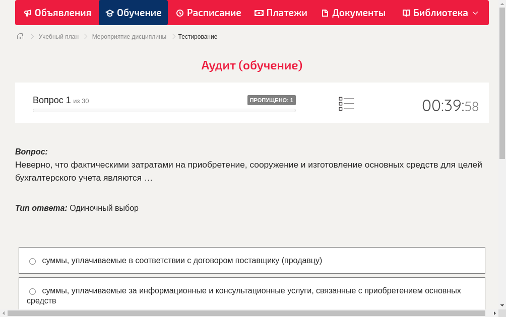Click the question progress bar
This screenshot has height=317, width=506.
coord(164,110)
